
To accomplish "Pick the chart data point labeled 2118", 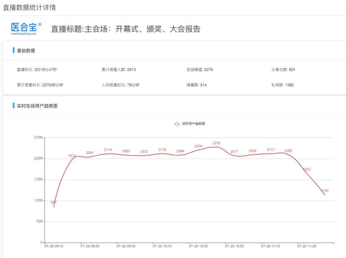I will [162, 154].
